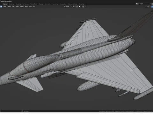This screenshot has height=114, width=153.
Task: Open the Select menu in viewport header
Action: pos(9,7)
